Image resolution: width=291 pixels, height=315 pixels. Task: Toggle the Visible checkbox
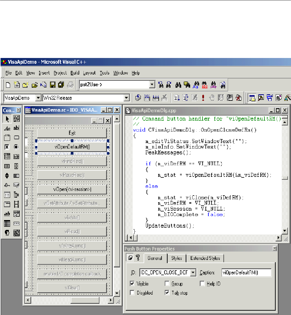pos(132,284)
